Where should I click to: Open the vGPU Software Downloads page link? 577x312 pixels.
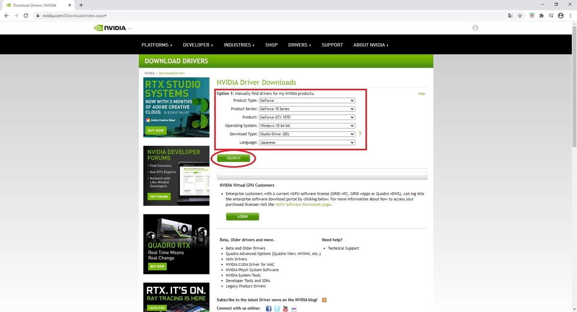click(x=303, y=204)
